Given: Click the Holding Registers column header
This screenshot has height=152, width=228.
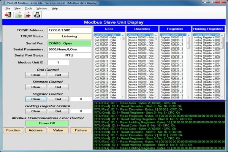Looking at the screenshot, I should coord(208,29).
